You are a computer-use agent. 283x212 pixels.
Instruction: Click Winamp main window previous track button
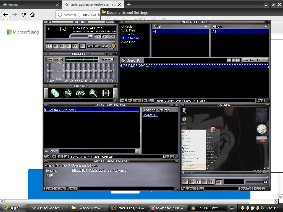tap(49, 46)
